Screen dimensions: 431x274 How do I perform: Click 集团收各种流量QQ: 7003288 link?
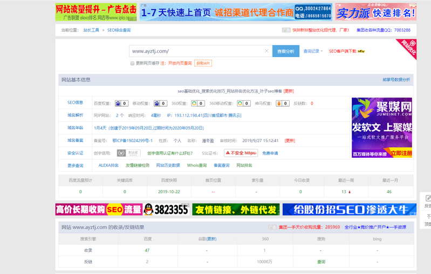click(x=384, y=30)
